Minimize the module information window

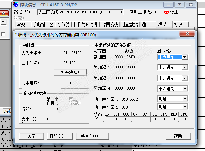coord(168,5)
